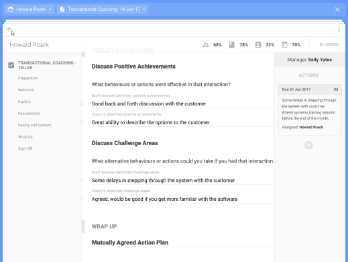Screen dimensions: 348x262
Task: Open the Sign-Off section
Action: coord(25,148)
